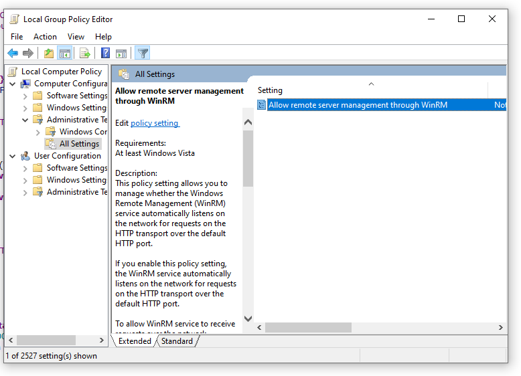Viewport: 521px width, 376px height.
Task: Maximize the Local Group Policy Editor window
Action: coord(461,19)
